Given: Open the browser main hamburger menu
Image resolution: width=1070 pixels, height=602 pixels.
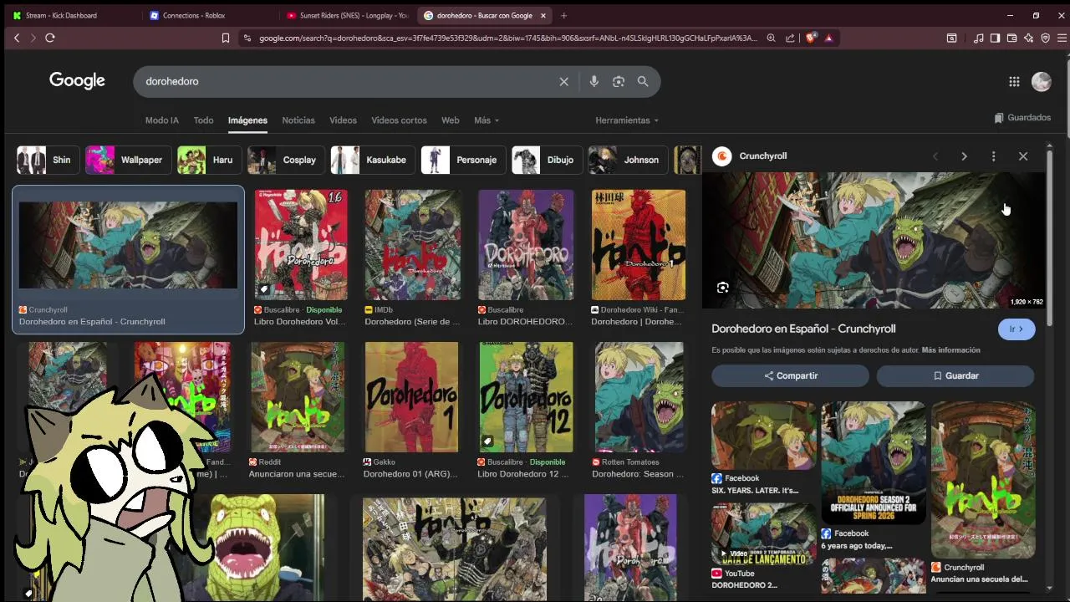Looking at the screenshot, I should pos(1062,38).
